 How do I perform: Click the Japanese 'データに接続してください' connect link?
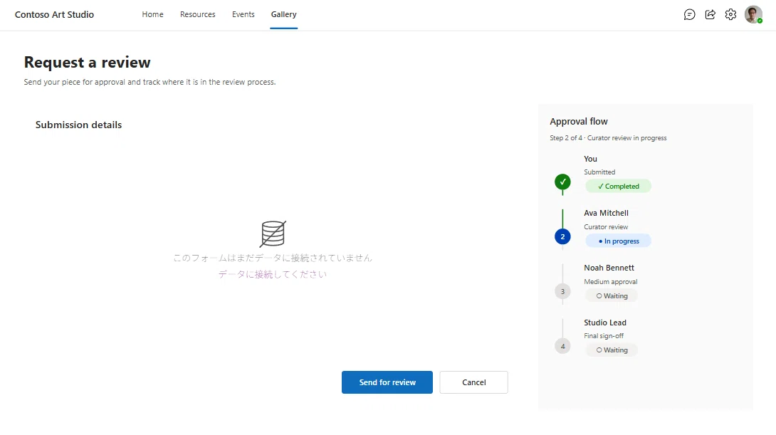coord(273,274)
